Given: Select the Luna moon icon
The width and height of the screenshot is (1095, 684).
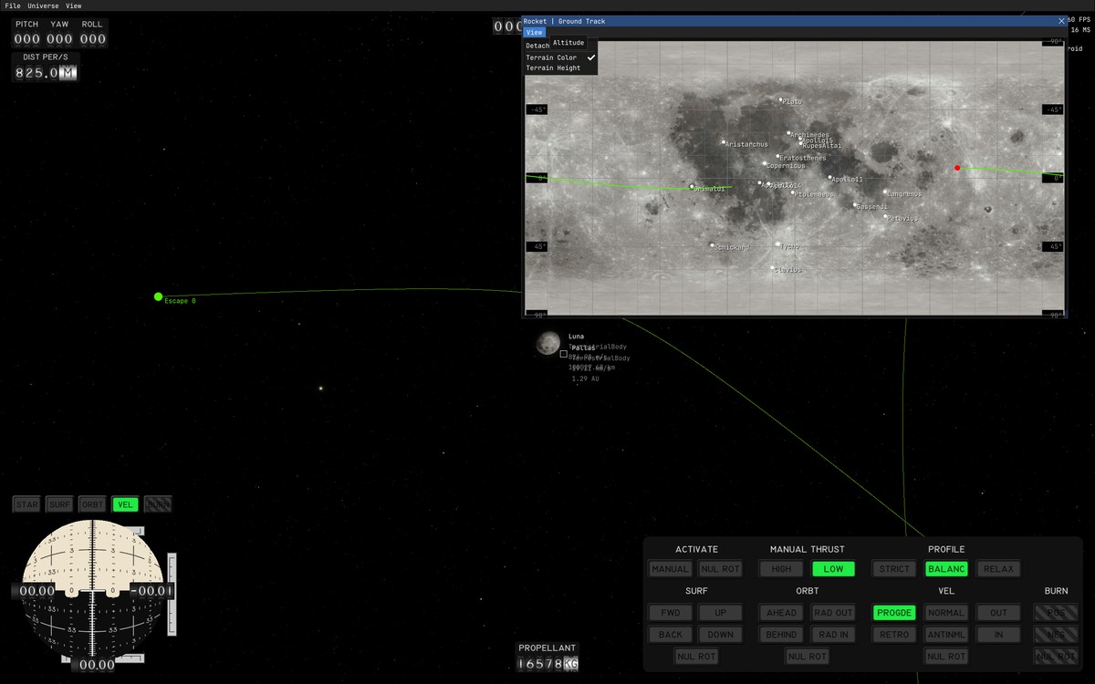Looking at the screenshot, I should [547, 343].
